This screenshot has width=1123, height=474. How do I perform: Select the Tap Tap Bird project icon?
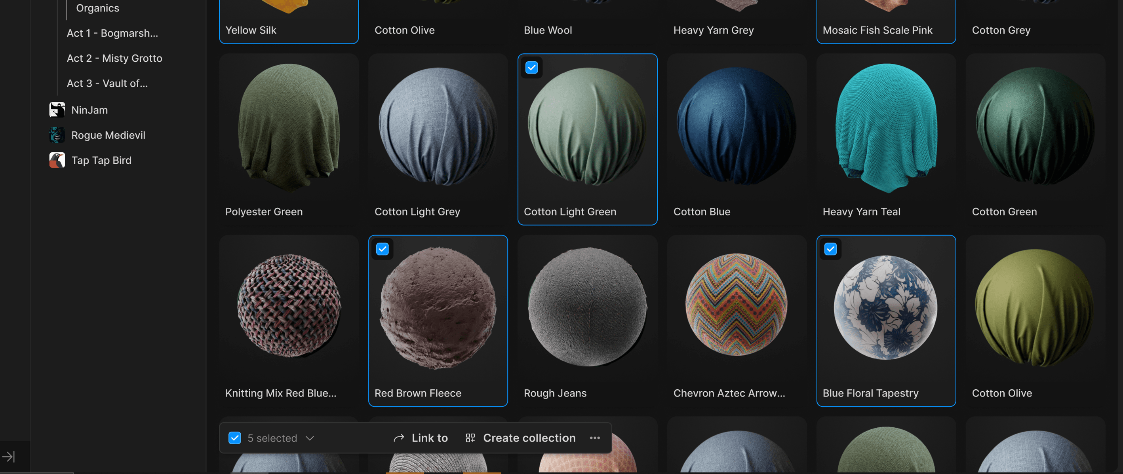click(x=57, y=160)
